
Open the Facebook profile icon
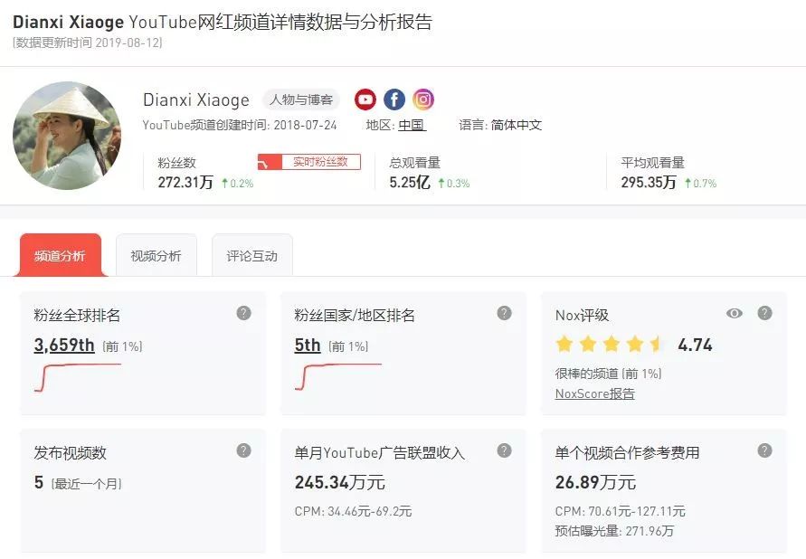394,99
